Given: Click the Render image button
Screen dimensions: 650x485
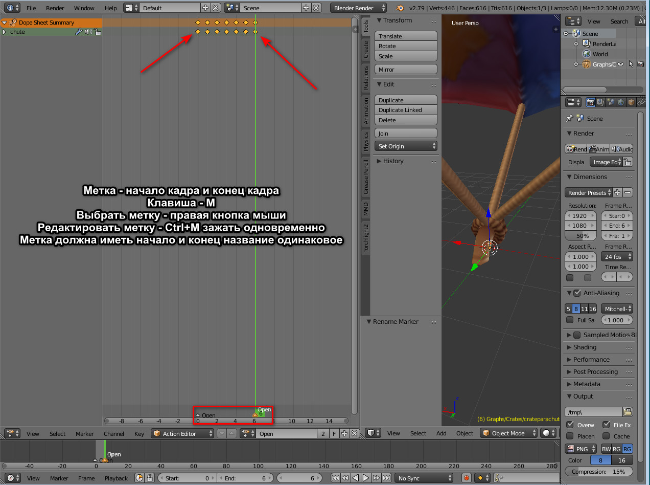Looking at the screenshot, I should click(x=576, y=149).
